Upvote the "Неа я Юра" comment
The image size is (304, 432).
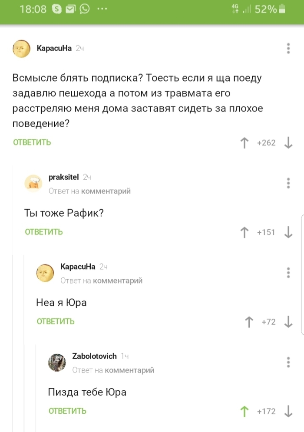point(249,322)
